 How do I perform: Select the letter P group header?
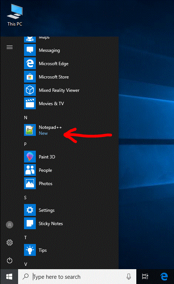pos(25,144)
